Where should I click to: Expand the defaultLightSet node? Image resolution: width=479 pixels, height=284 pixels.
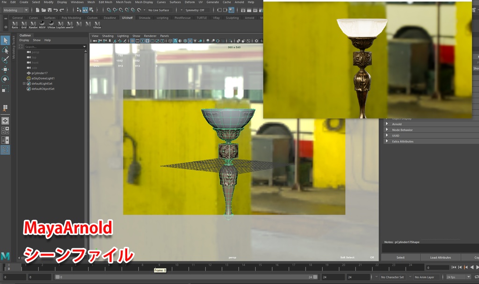pyautogui.click(x=24, y=83)
